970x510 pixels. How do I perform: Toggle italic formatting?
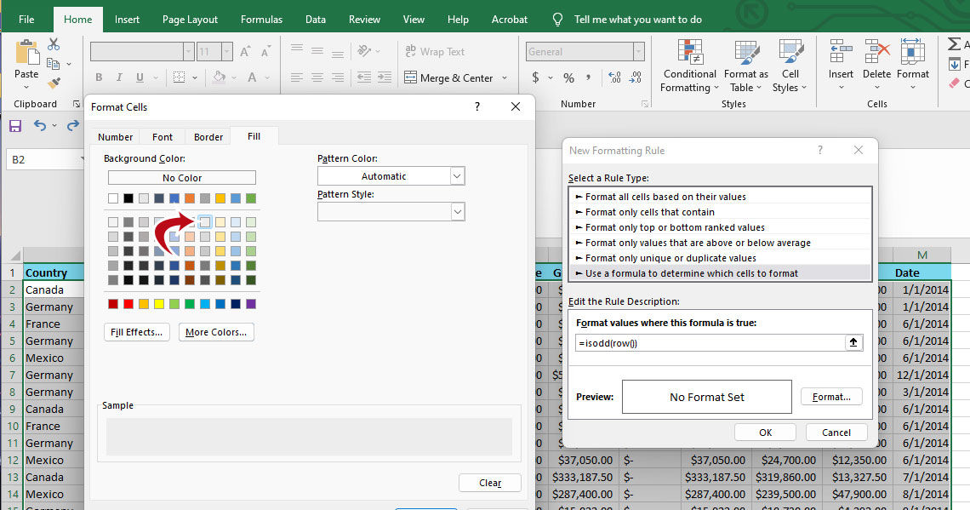click(x=118, y=77)
